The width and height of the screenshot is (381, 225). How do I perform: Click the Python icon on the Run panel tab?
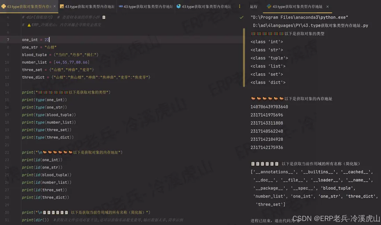click(x=269, y=7)
